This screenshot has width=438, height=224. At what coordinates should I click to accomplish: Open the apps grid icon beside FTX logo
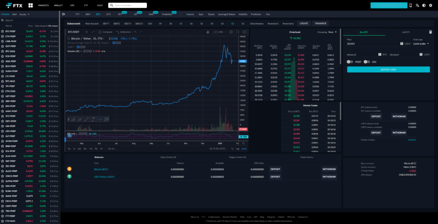pyautogui.click(x=30, y=5)
